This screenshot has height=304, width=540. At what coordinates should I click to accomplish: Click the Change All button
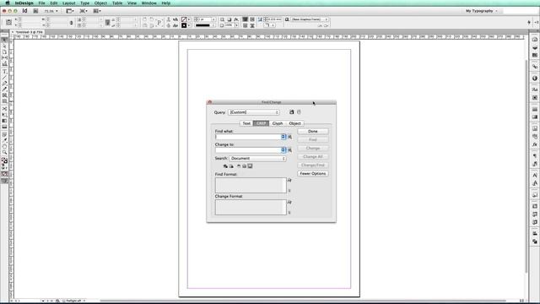pyautogui.click(x=313, y=157)
